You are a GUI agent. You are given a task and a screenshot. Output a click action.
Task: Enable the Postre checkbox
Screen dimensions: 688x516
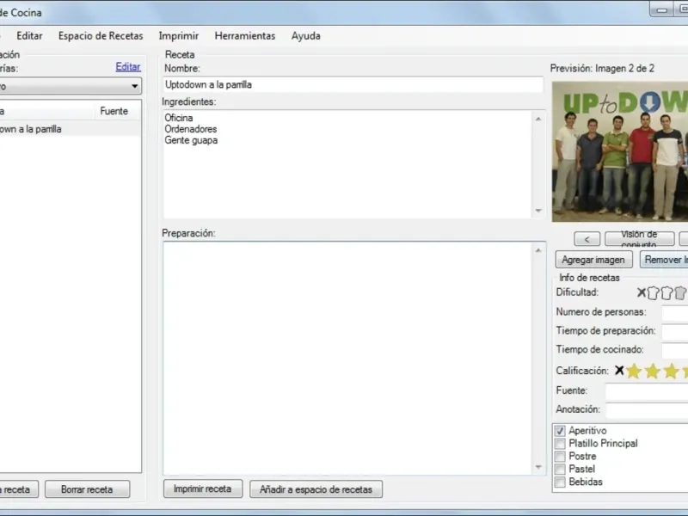[560, 457]
